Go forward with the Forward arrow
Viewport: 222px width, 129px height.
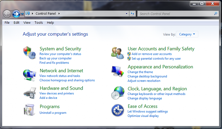16,14
